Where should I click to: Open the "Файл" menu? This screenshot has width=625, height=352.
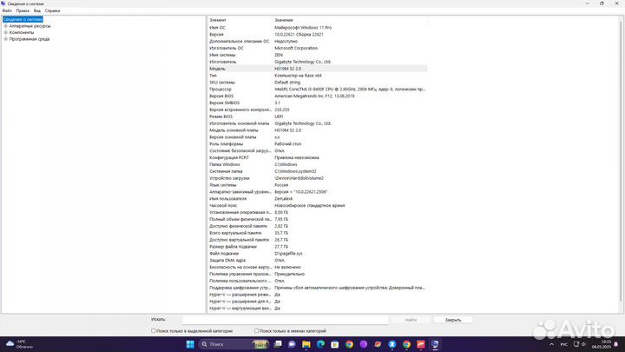pos(7,11)
